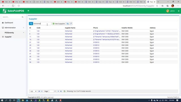Click the site information icon in address bar

(19, 6)
